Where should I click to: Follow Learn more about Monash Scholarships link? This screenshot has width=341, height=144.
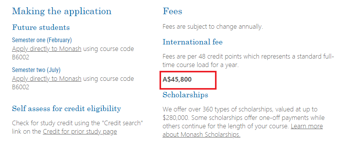tap(242, 130)
